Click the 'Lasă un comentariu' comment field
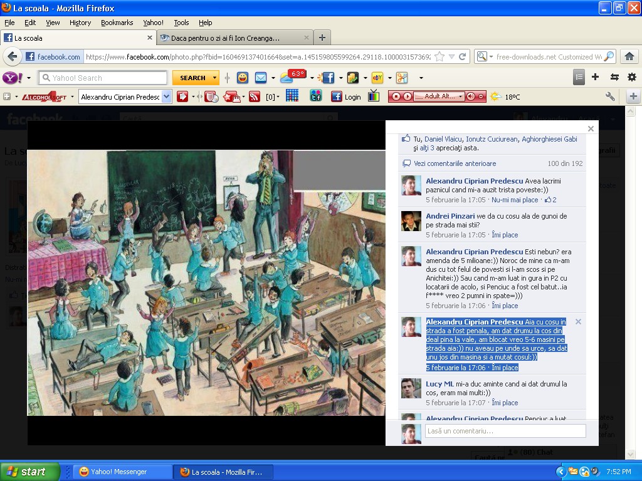Image resolution: width=642 pixels, height=481 pixels. pos(505,431)
